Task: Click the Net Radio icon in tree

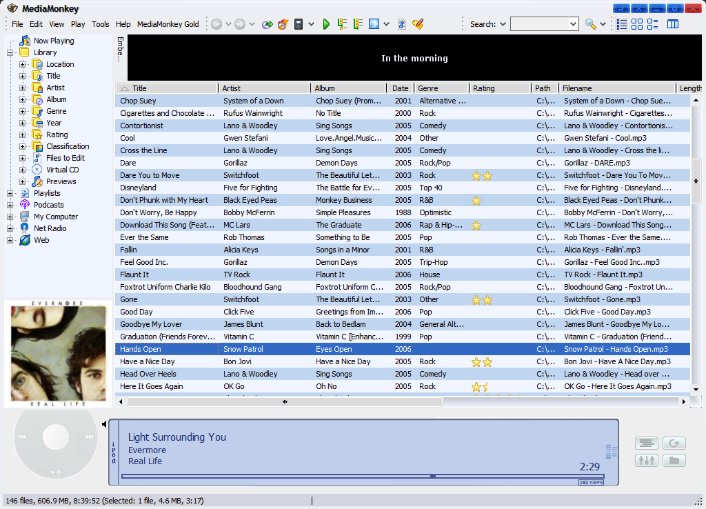Action: [25, 228]
